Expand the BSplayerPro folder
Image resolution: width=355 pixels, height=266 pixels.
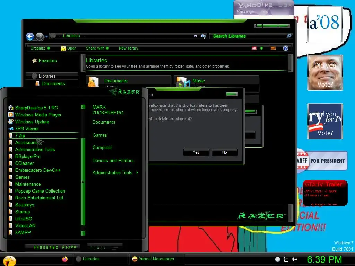pyautogui.click(x=25, y=156)
